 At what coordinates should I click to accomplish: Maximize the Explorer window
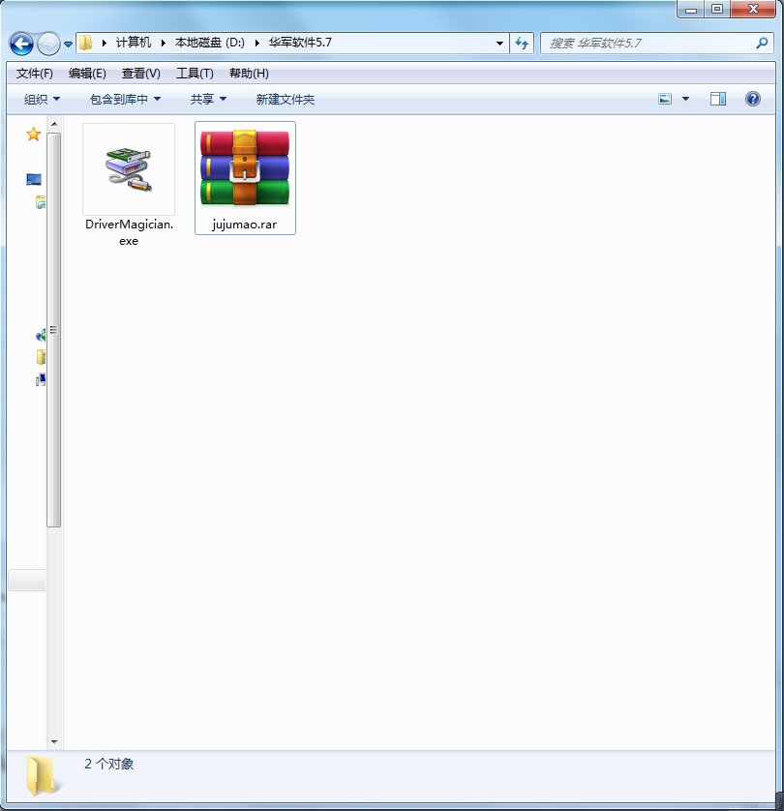point(717,10)
